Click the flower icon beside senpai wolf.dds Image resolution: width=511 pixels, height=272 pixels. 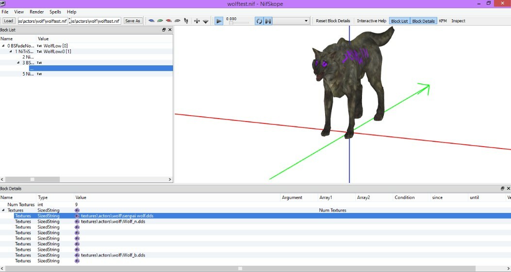tap(77, 216)
